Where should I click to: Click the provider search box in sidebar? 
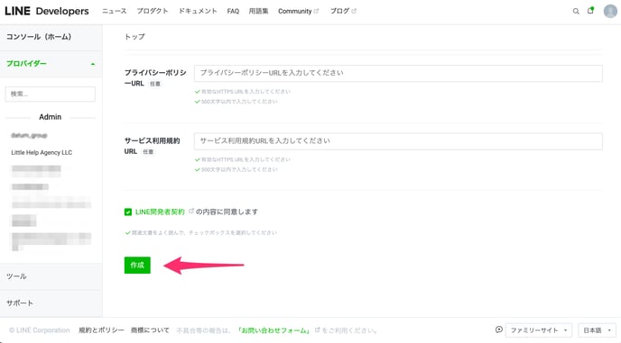51,94
